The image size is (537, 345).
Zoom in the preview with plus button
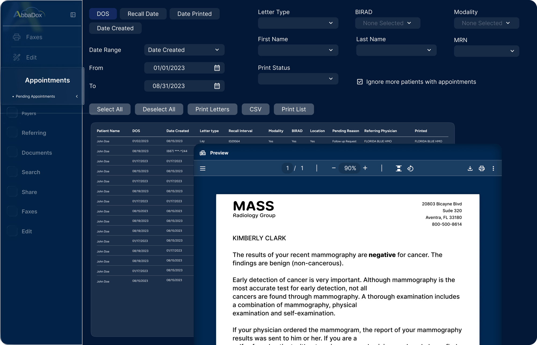(365, 168)
